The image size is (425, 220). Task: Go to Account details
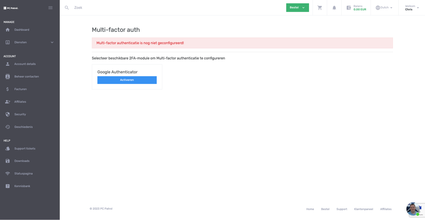click(25, 64)
